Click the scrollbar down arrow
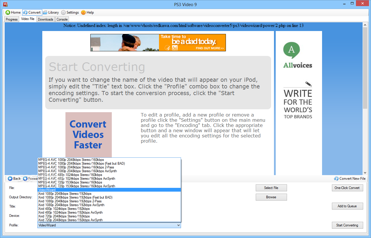This screenshot has width=371, height=238. [365, 172]
